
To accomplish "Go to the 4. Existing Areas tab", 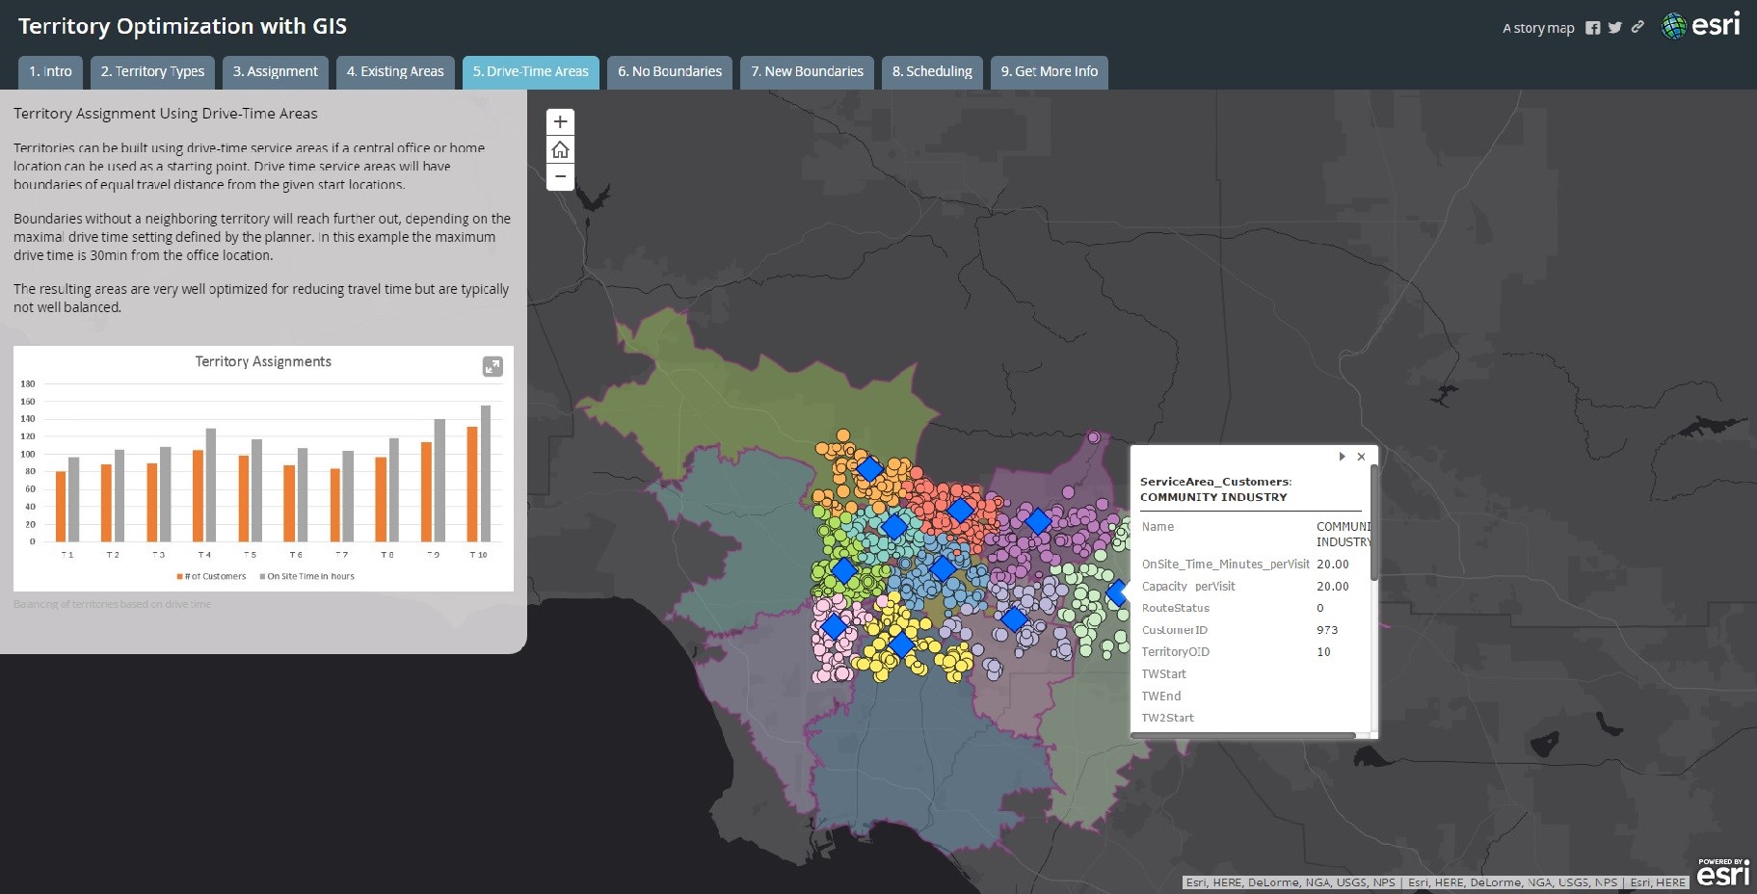I will (395, 72).
